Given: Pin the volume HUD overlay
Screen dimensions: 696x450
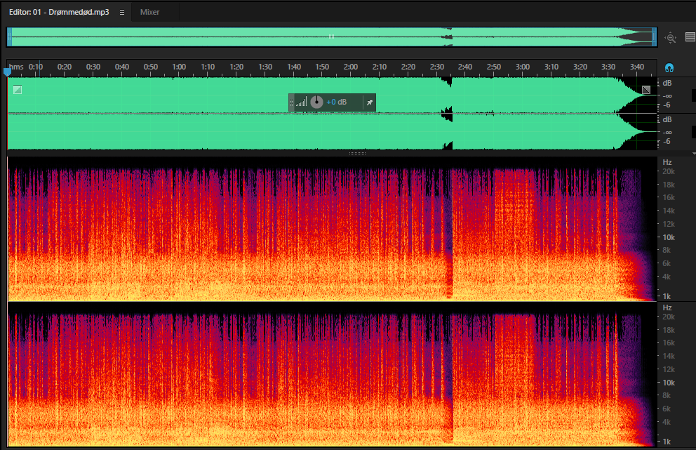Looking at the screenshot, I should tap(369, 102).
